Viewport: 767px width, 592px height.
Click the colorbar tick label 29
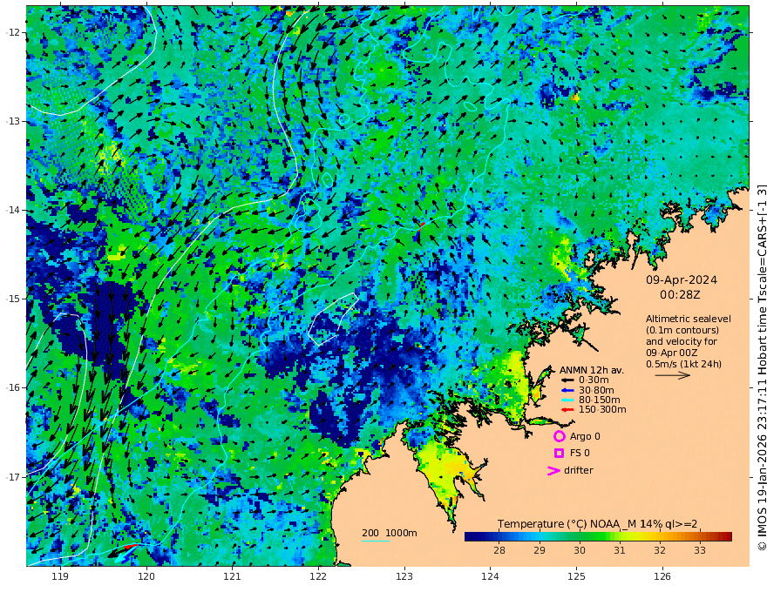coord(539,550)
